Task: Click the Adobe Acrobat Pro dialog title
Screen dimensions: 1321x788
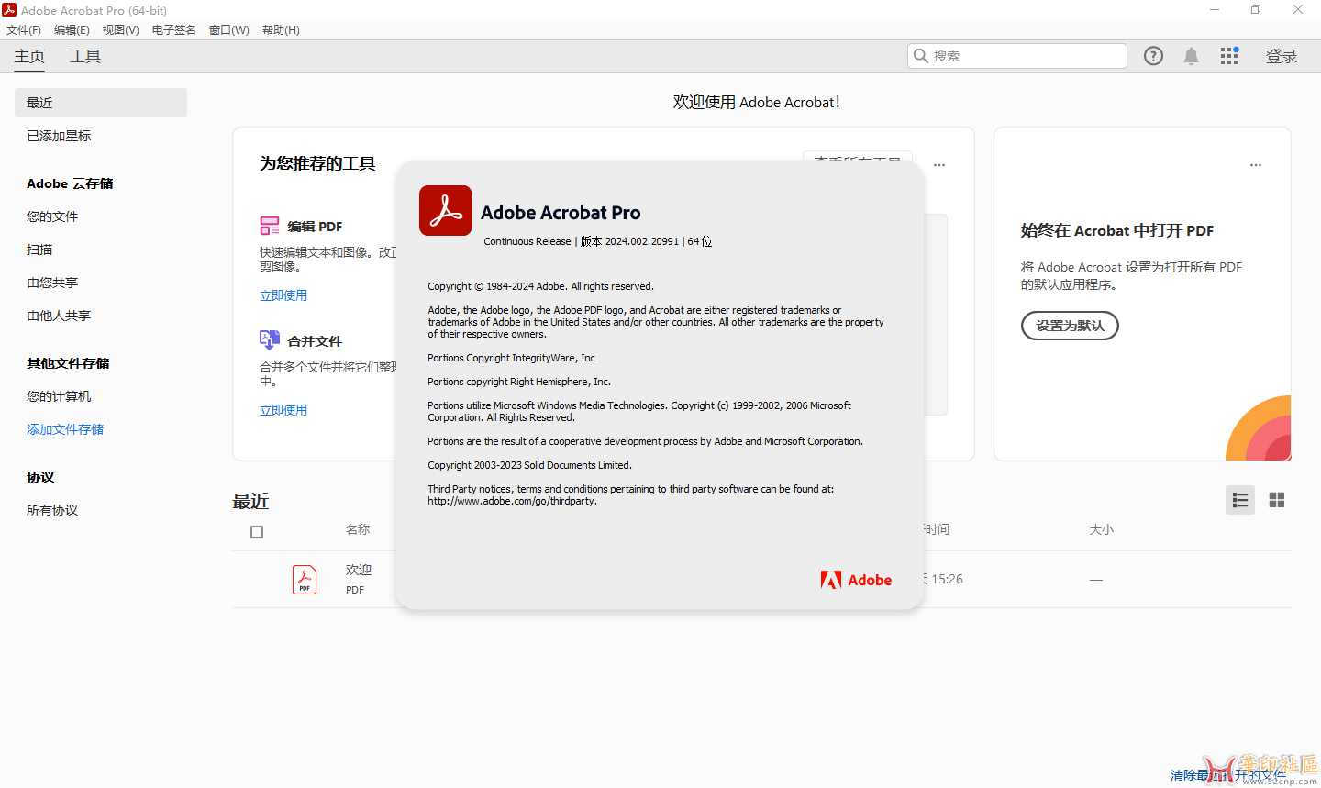Action: pos(561,213)
